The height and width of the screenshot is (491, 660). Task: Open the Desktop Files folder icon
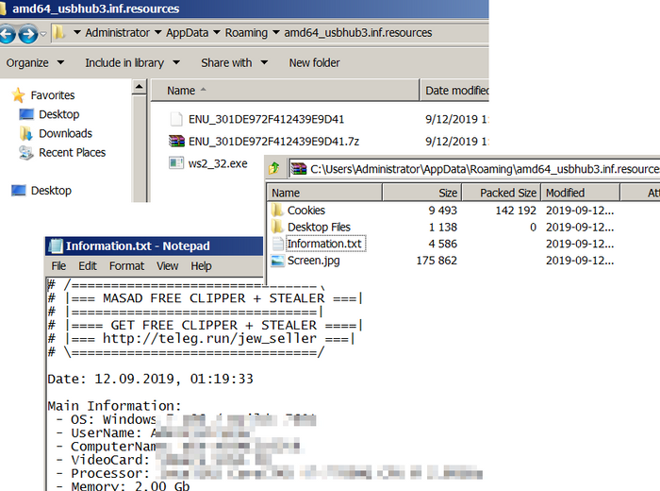tap(277, 228)
